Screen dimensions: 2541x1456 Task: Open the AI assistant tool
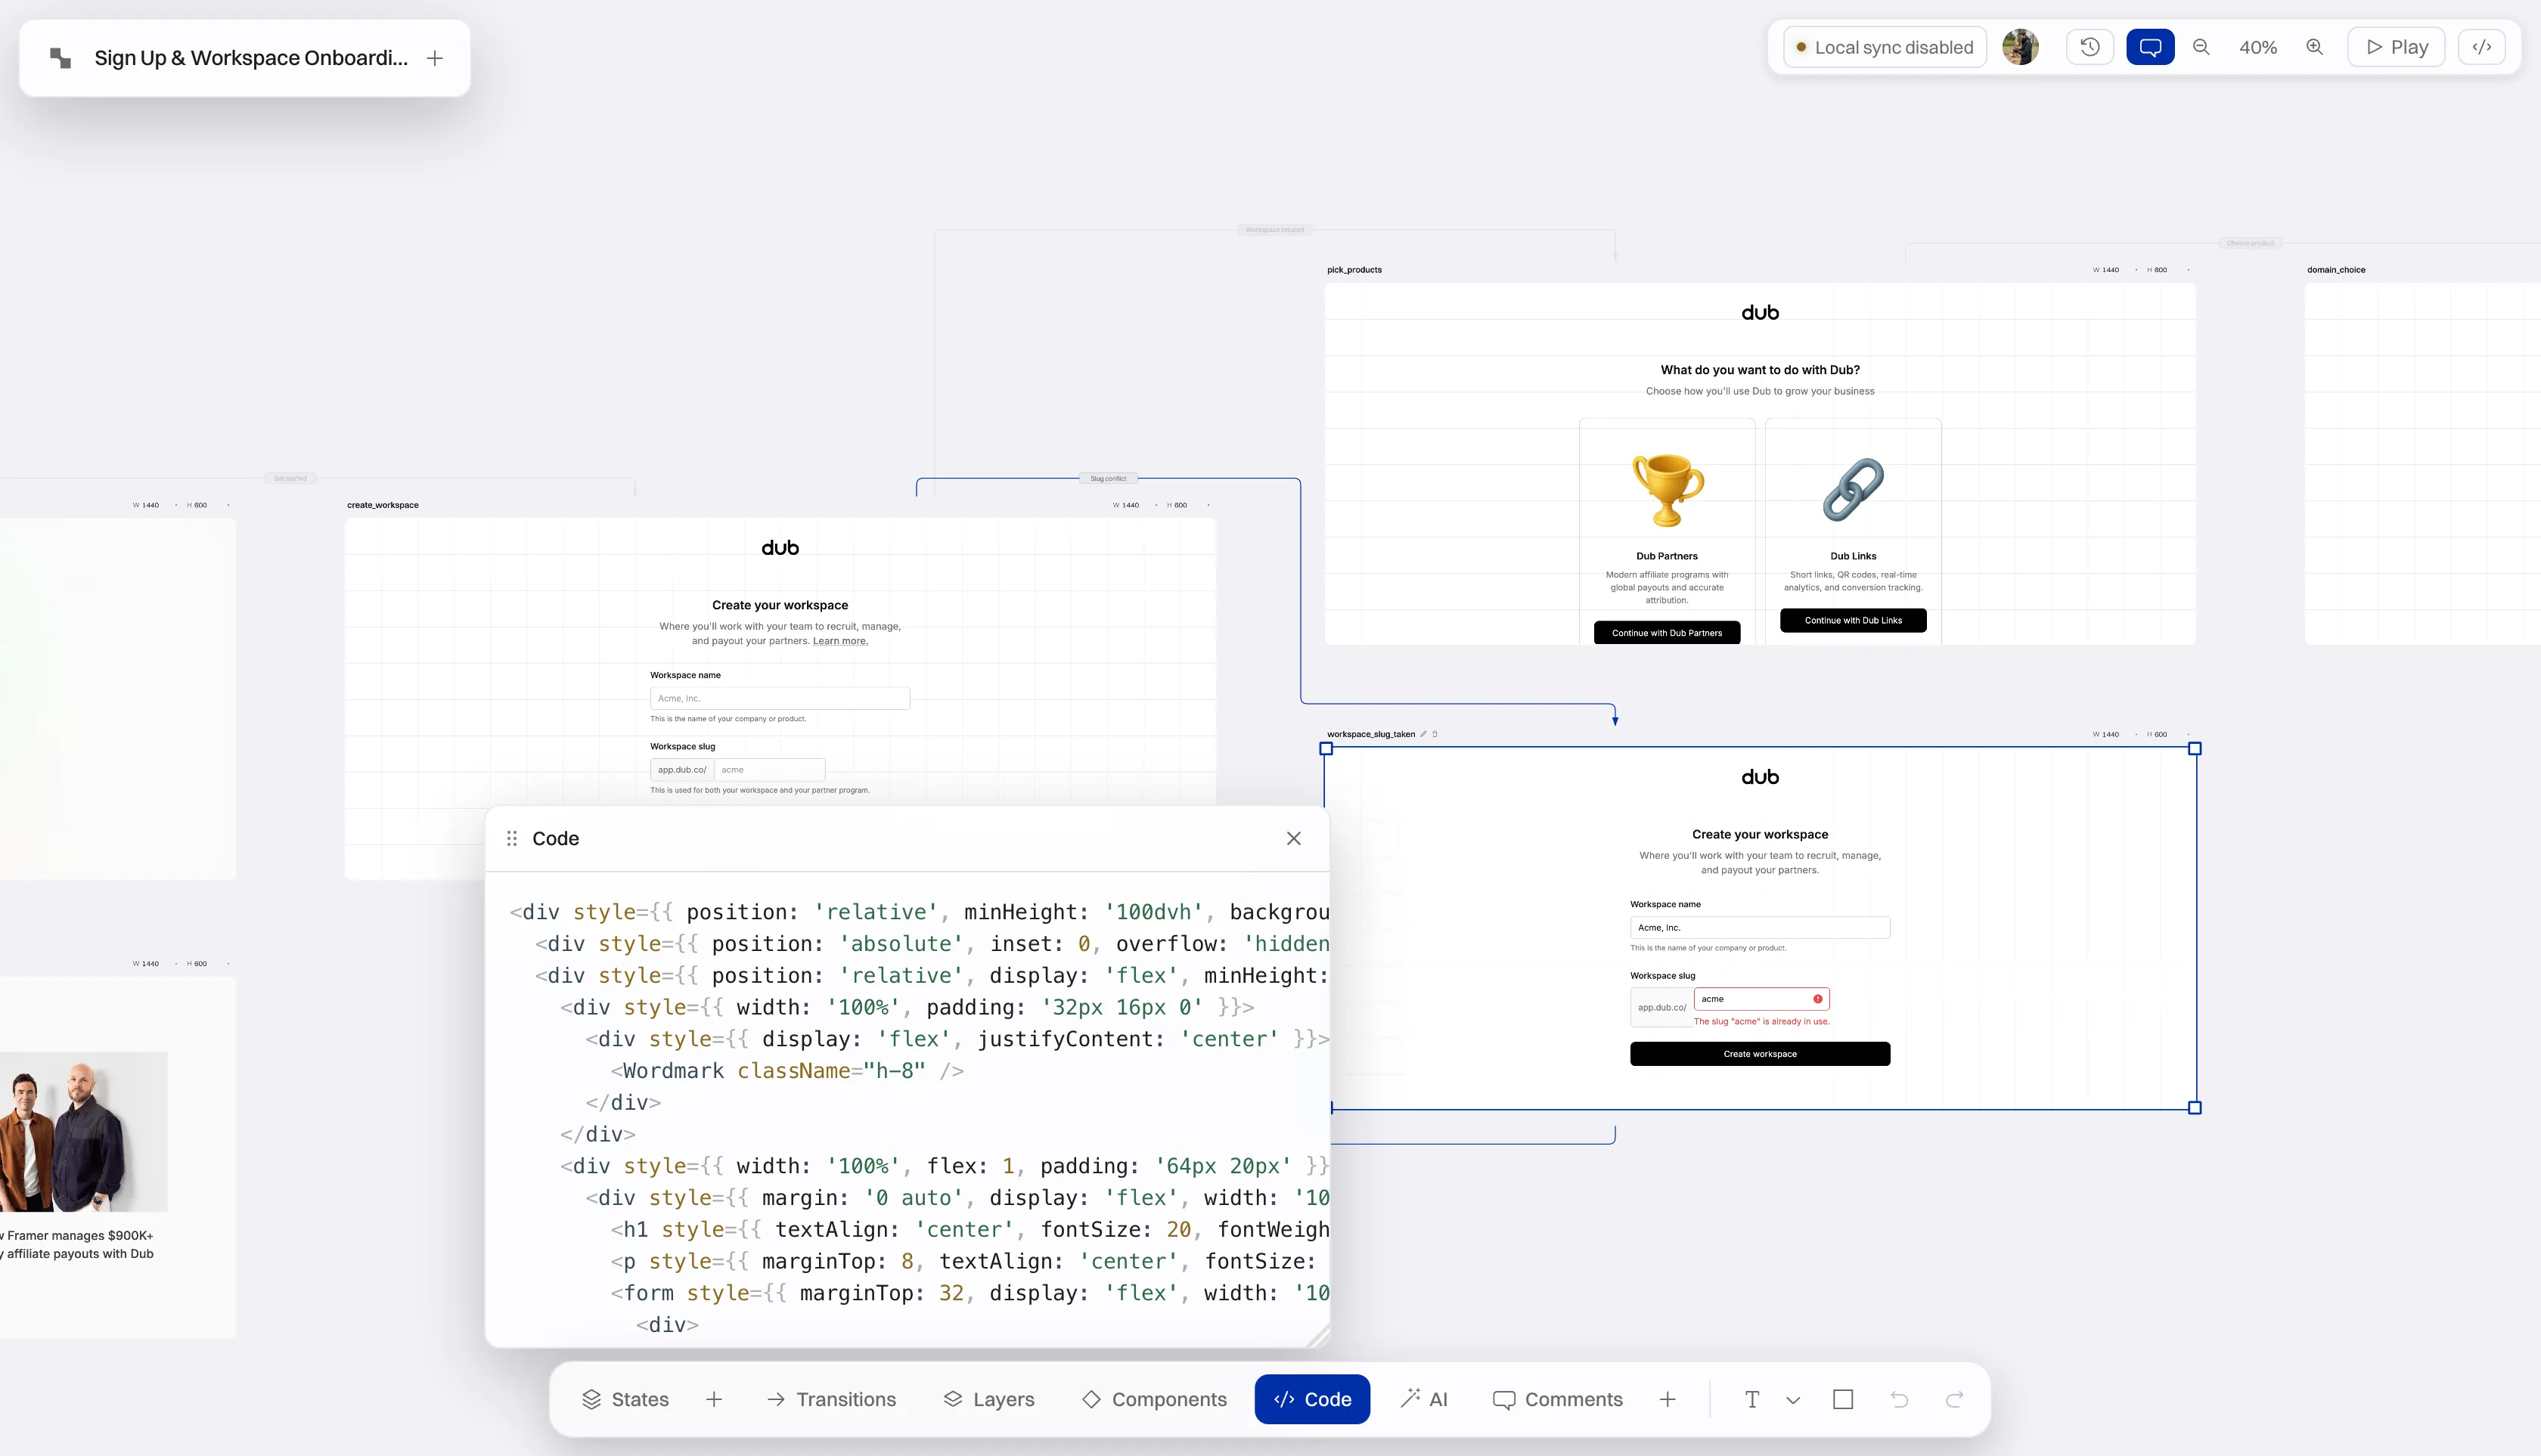tap(1425, 1399)
